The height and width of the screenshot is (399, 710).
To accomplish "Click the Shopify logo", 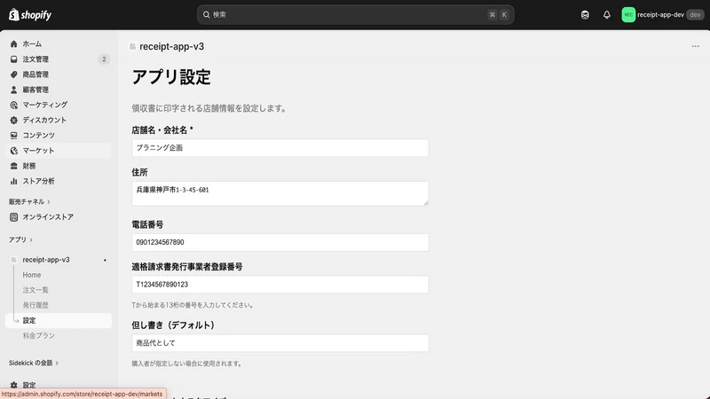I will (x=30, y=14).
